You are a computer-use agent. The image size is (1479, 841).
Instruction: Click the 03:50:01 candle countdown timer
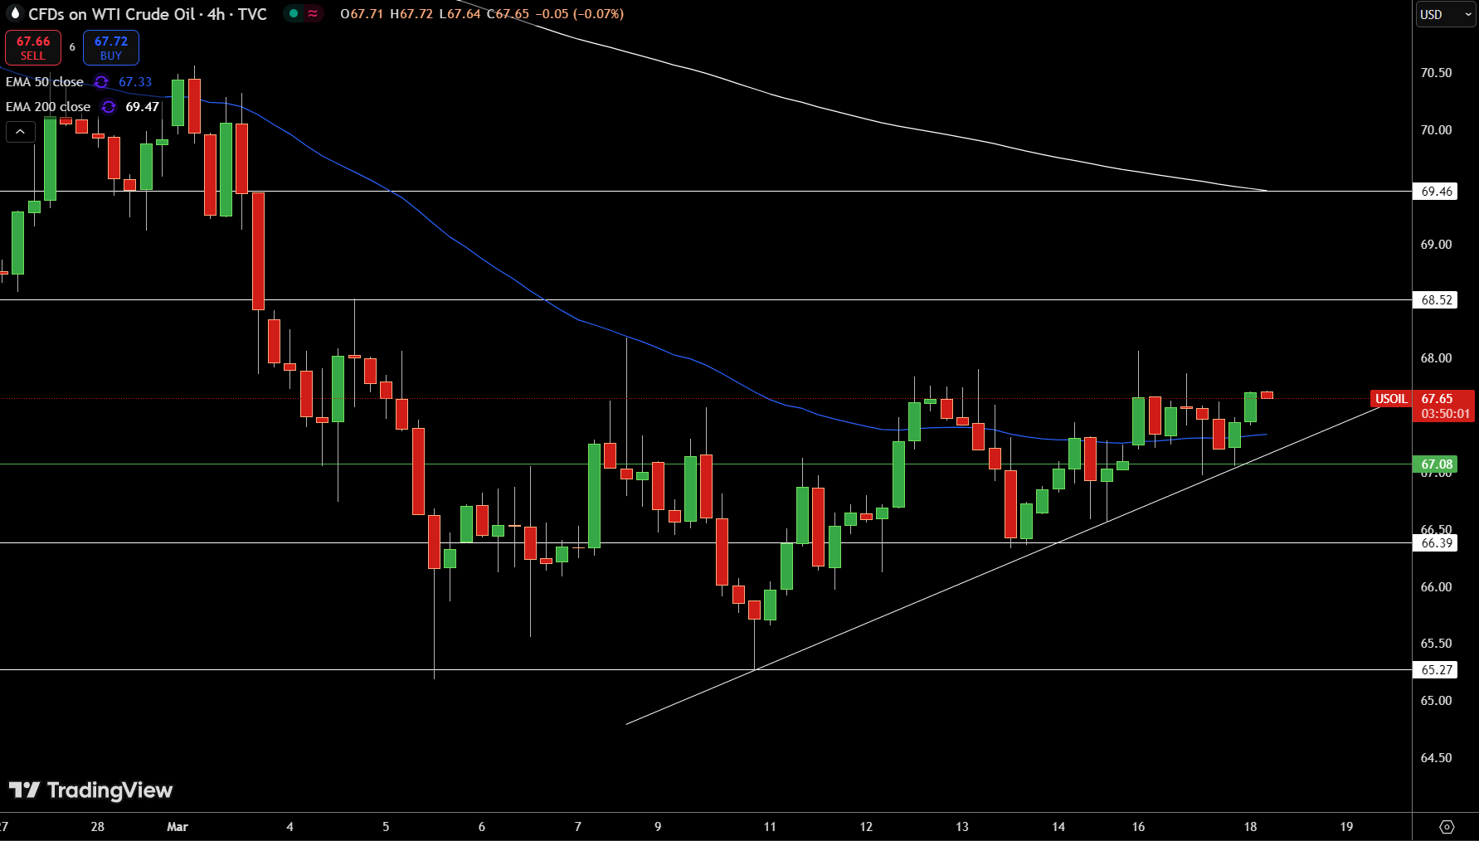click(1445, 414)
